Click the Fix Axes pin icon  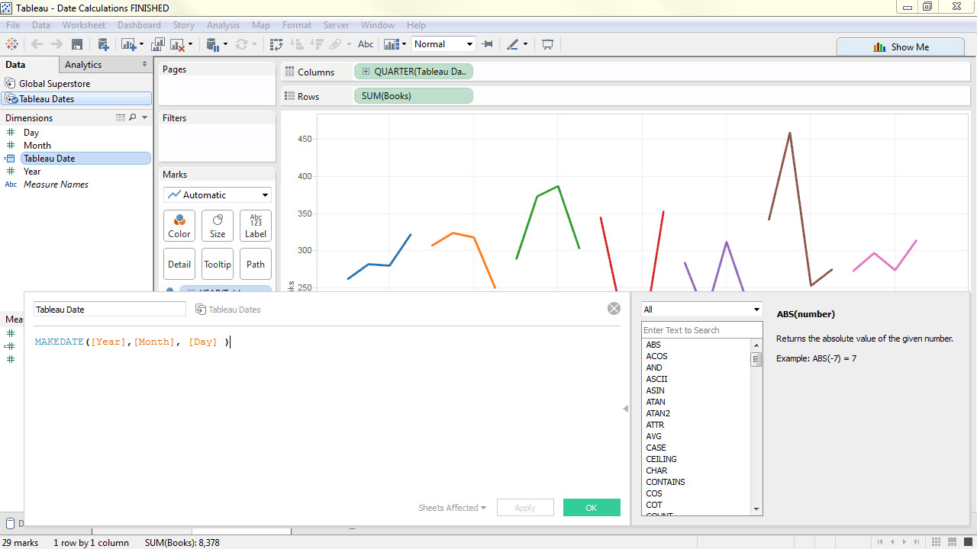coord(488,44)
